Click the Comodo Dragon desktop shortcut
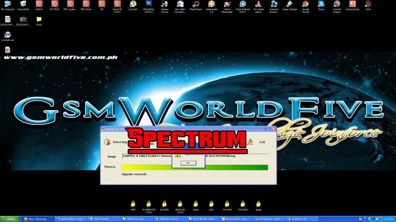Image resolution: width=396 pixels, height=222 pixels. click(x=337, y=7)
